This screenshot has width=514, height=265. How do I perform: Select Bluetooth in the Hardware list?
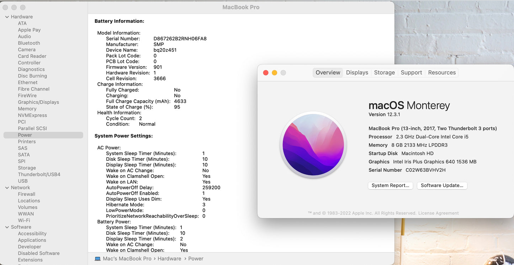[29, 43]
